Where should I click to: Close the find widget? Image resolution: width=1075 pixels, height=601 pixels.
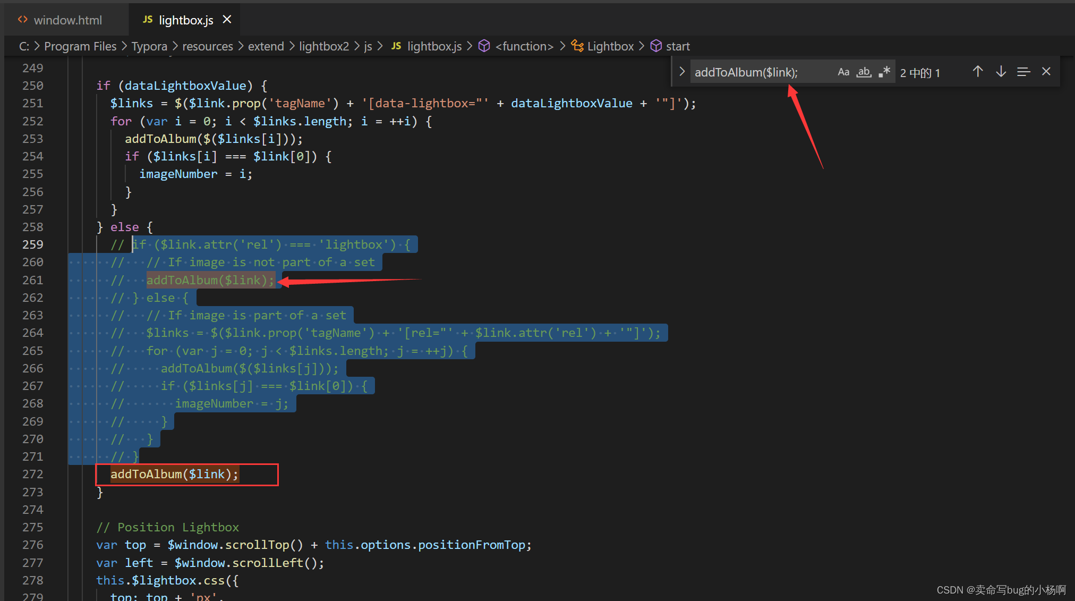pyautogui.click(x=1046, y=72)
